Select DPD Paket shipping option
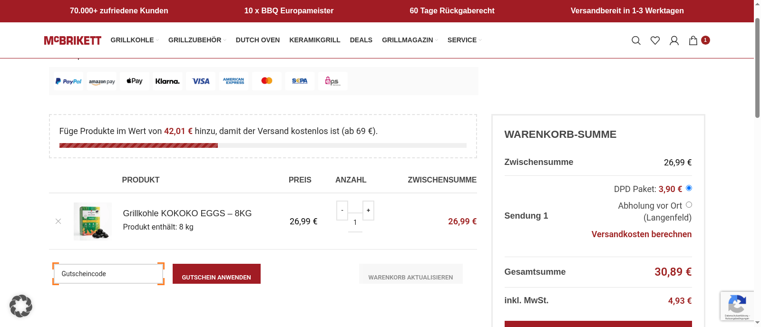761x327 pixels. (689, 188)
